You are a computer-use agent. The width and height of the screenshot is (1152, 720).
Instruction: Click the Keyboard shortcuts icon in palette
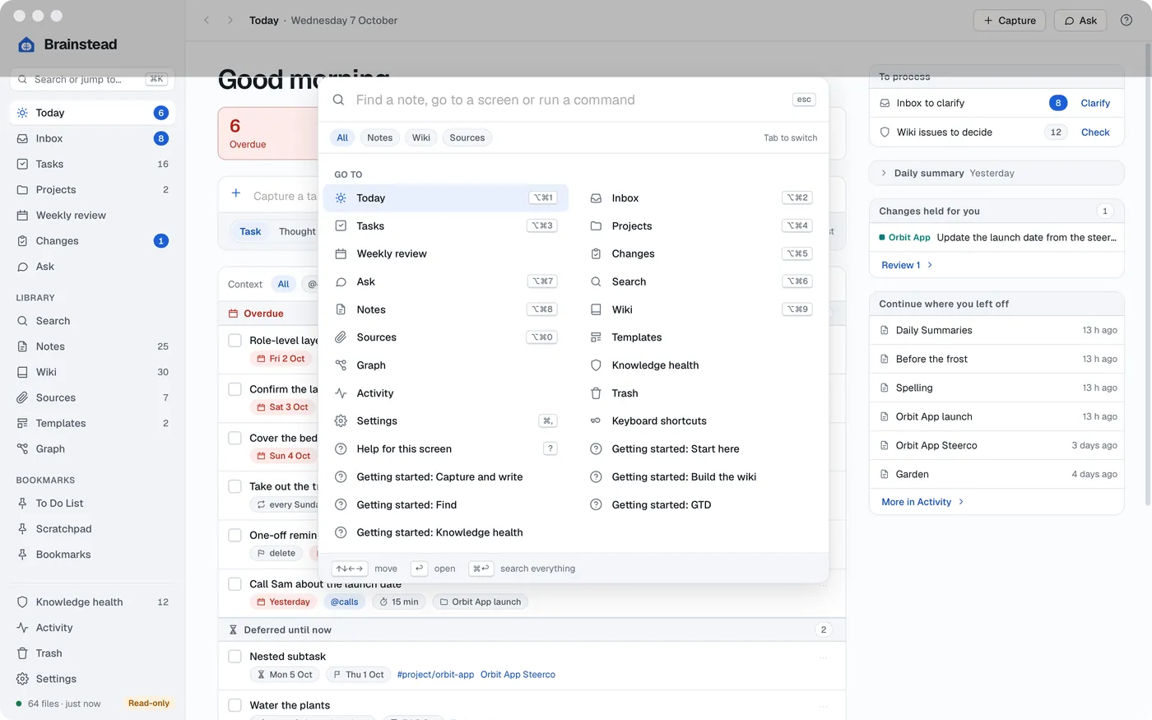pos(596,421)
